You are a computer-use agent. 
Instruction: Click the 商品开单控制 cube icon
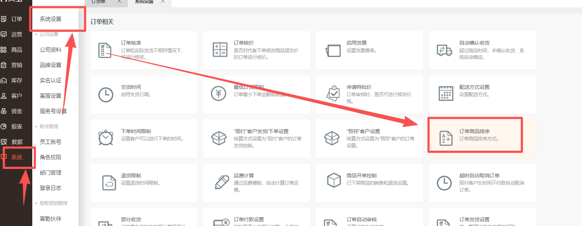point(334,180)
